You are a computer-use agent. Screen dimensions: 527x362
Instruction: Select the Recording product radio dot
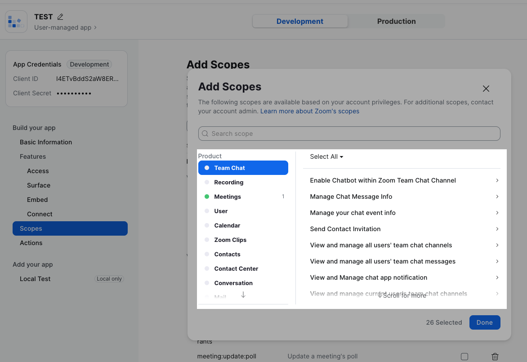(x=207, y=182)
